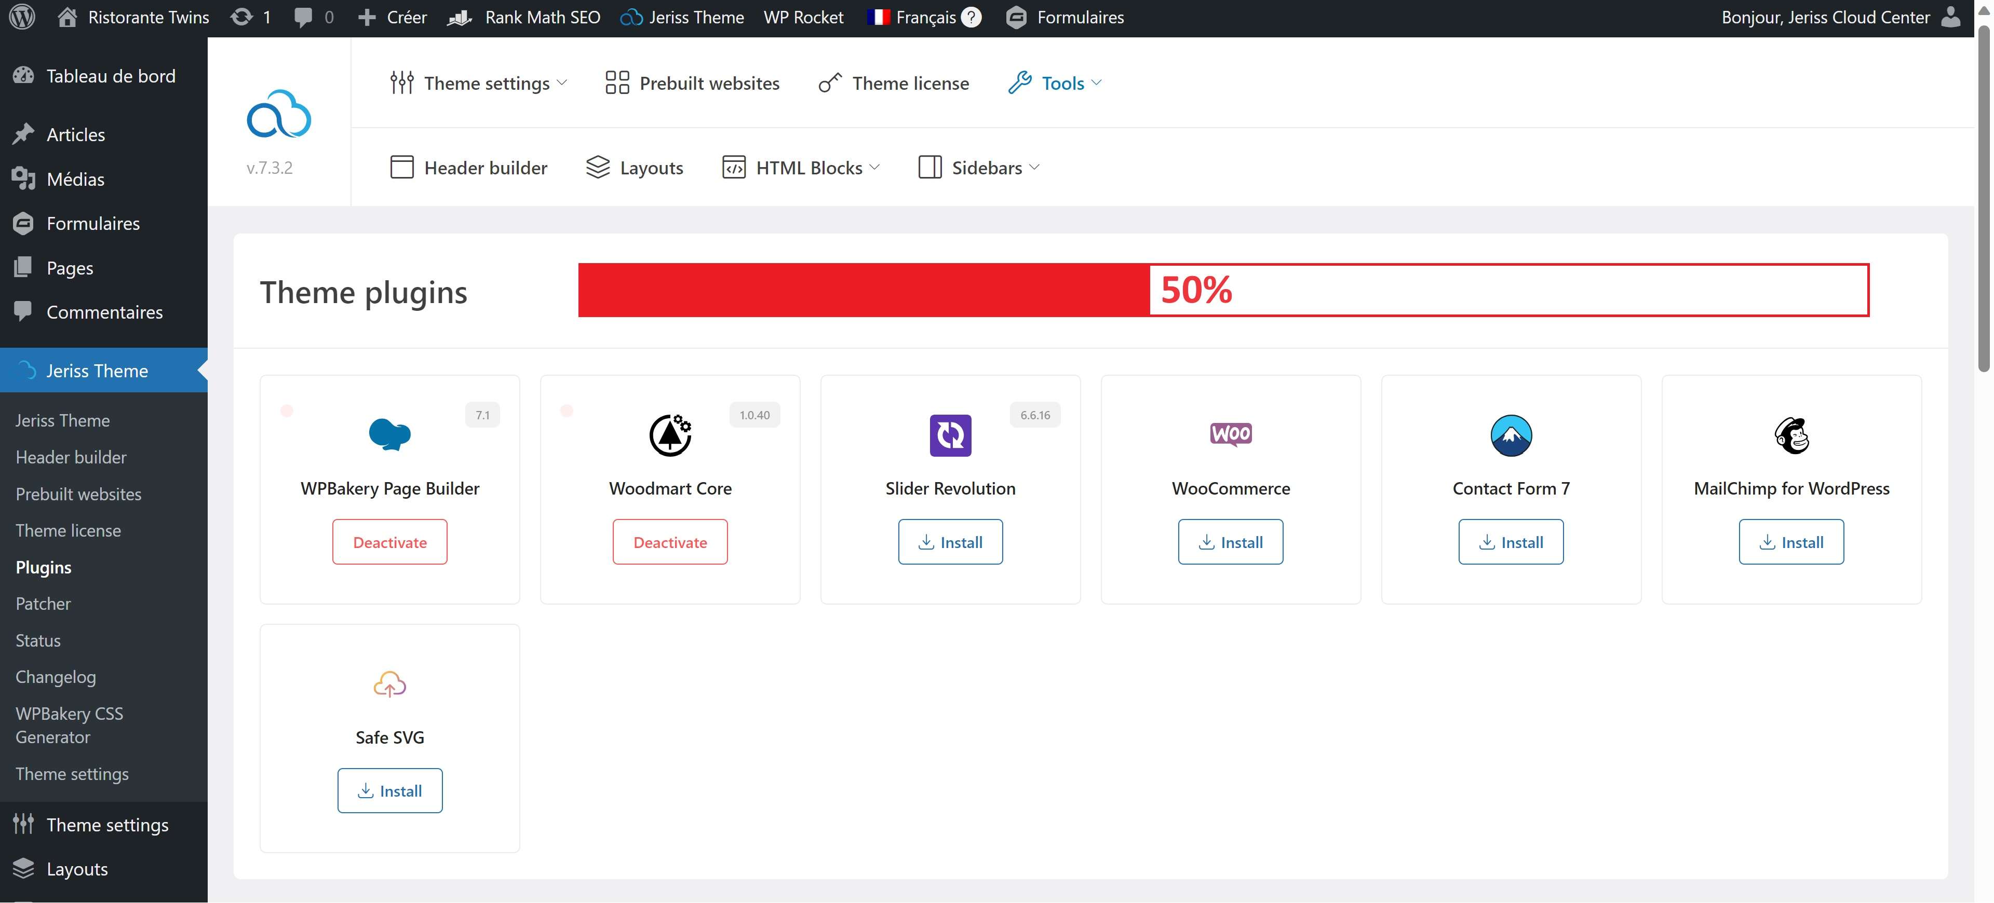The image size is (1994, 903).
Task: Click the Header builder window icon
Action: pyautogui.click(x=402, y=167)
